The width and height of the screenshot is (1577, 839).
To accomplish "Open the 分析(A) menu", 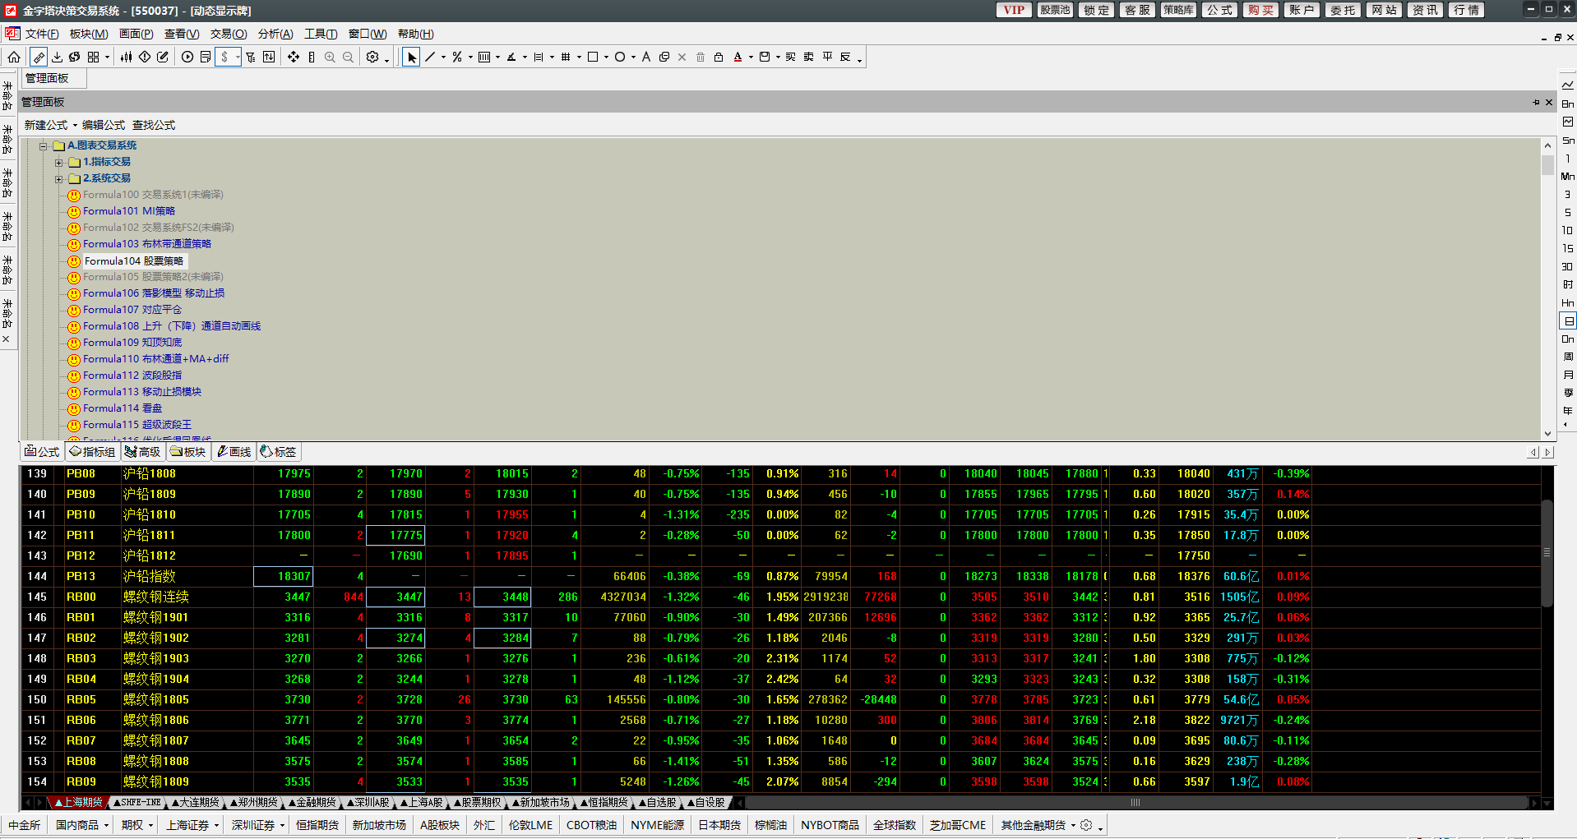I will click(275, 34).
